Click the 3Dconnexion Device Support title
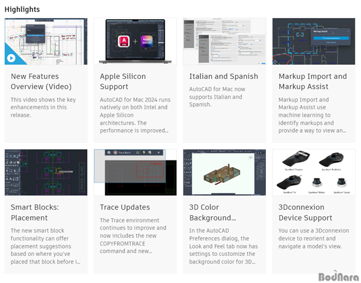Image resolution: width=361 pixels, height=283 pixels. pos(305,213)
